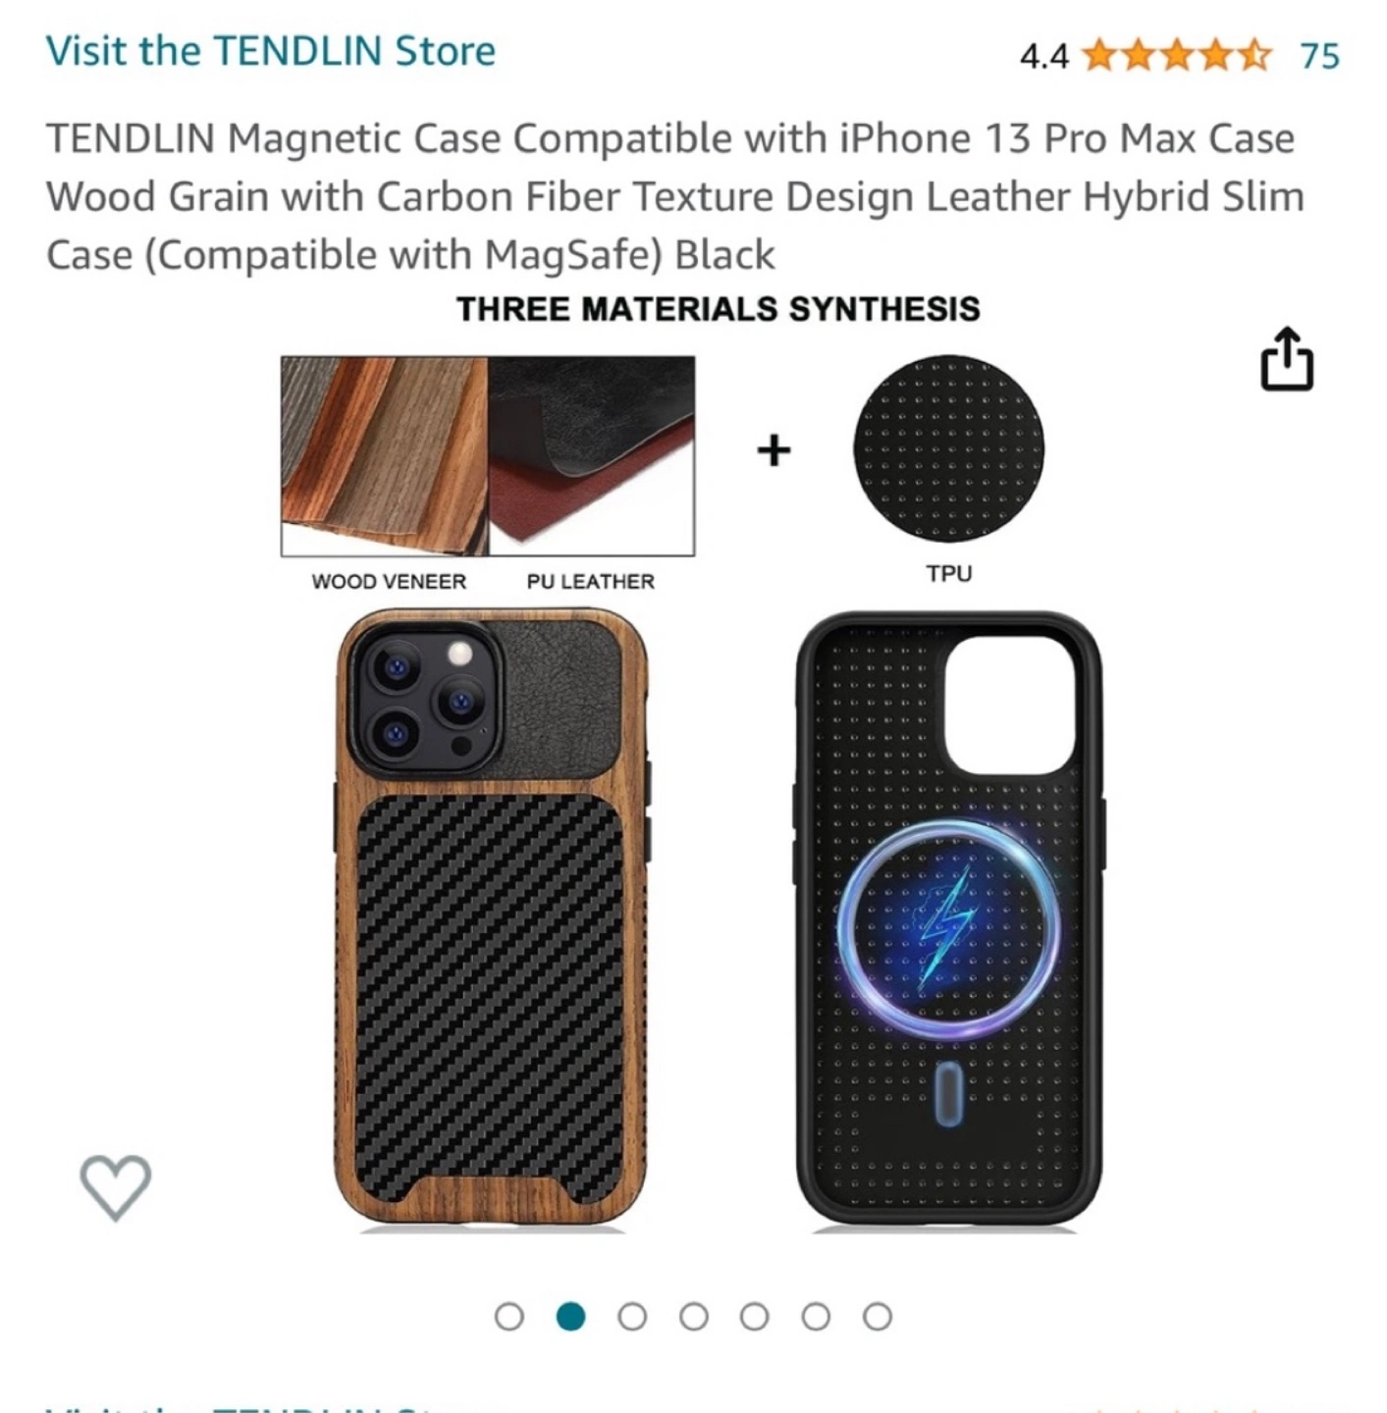Tap the share icon

1286,359
